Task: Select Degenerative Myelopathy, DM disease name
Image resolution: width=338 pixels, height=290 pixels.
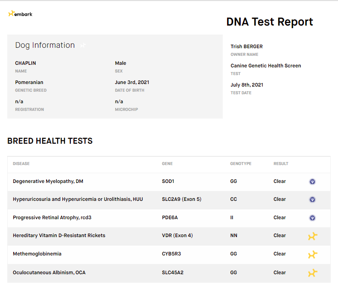Action: [x=48, y=181]
